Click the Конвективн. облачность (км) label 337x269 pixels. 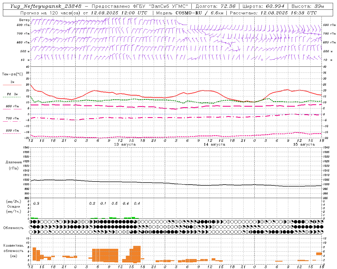(13, 251)
